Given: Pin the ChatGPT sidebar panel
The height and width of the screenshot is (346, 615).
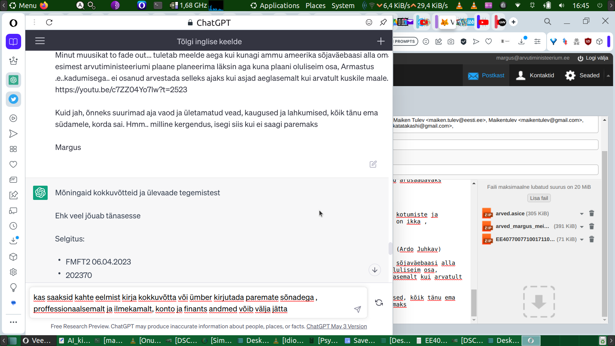Looking at the screenshot, I should point(383,22).
